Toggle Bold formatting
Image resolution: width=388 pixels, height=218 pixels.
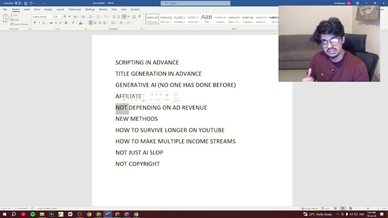[35, 23]
